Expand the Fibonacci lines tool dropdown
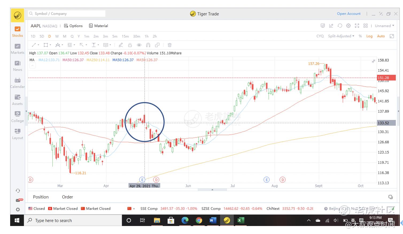 [x=74, y=45]
